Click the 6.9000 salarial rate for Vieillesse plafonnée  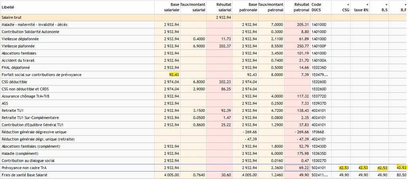[x=199, y=46]
